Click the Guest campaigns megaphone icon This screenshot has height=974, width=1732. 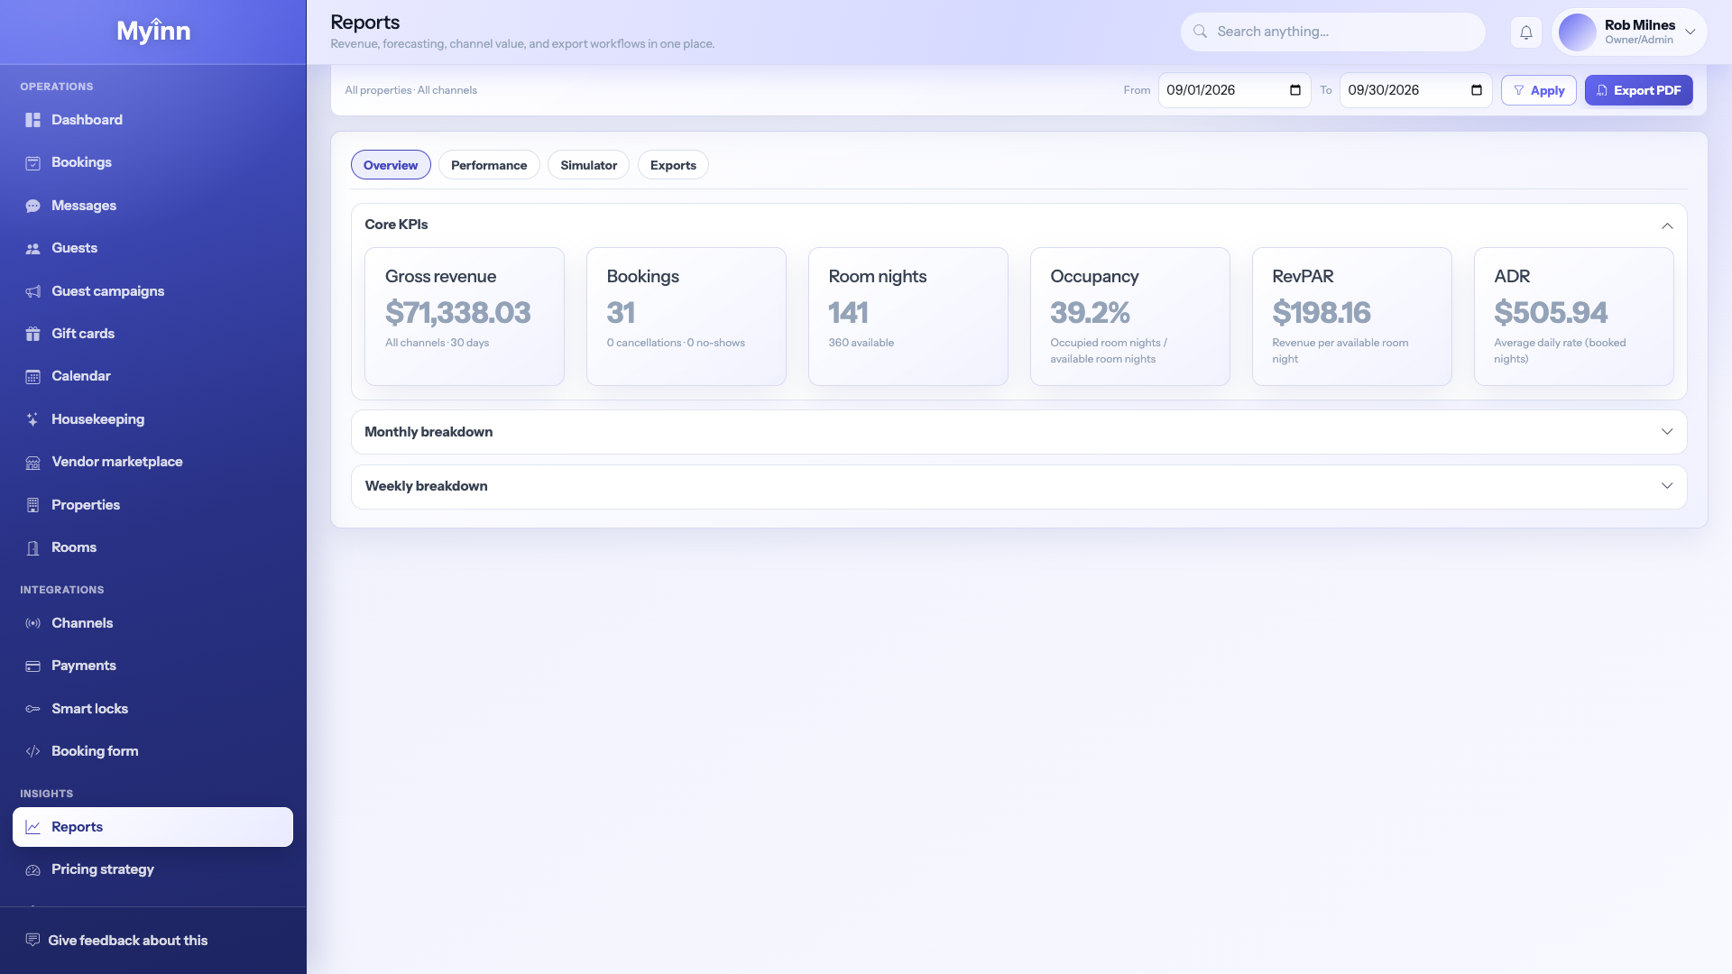32,291
